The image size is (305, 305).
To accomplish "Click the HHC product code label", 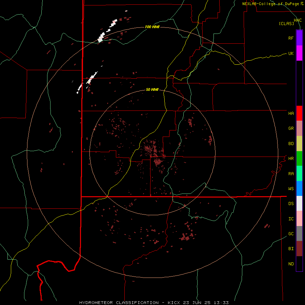I will click(x=298, y=20).
